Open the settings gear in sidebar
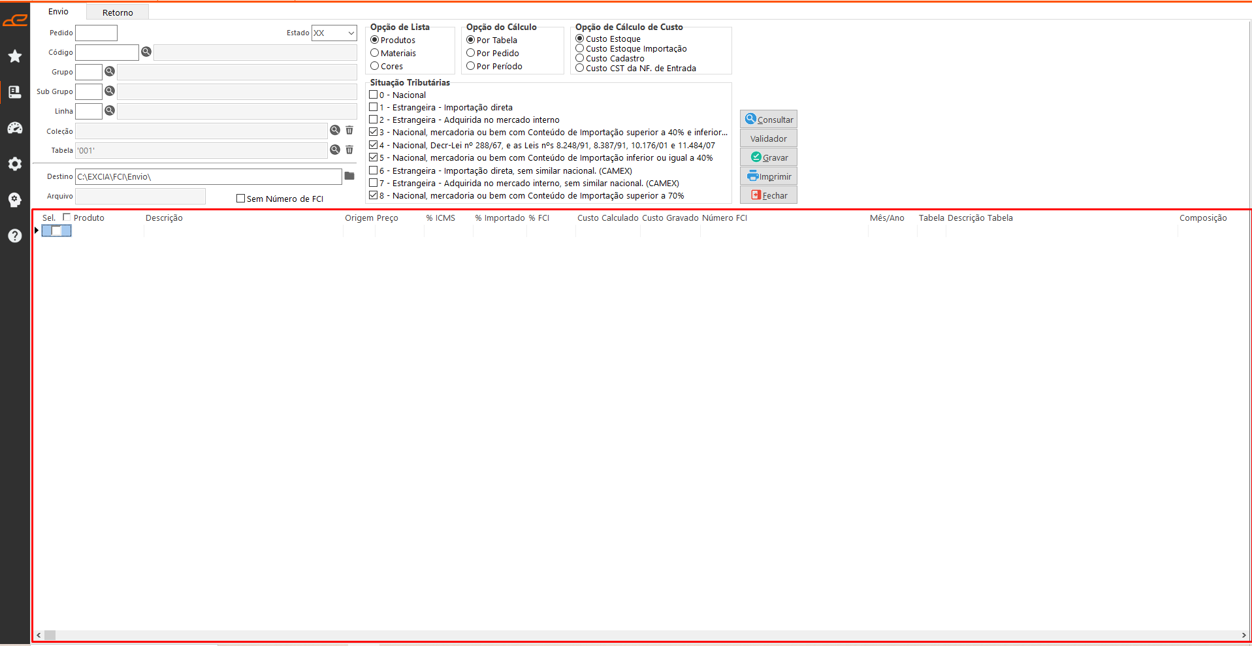1252x646 pixels. pyautogui.click(x=15, y=164)
